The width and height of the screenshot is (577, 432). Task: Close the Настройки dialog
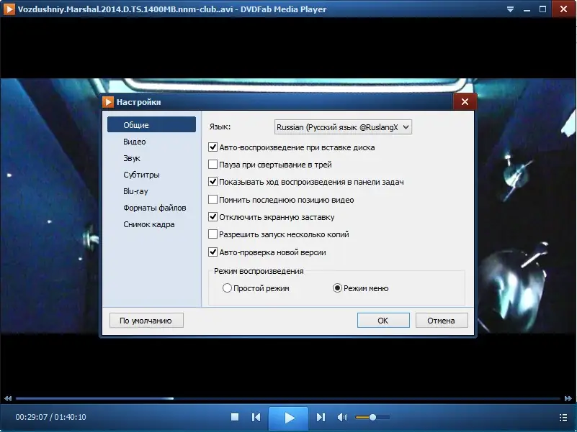(x=465, y=102)
